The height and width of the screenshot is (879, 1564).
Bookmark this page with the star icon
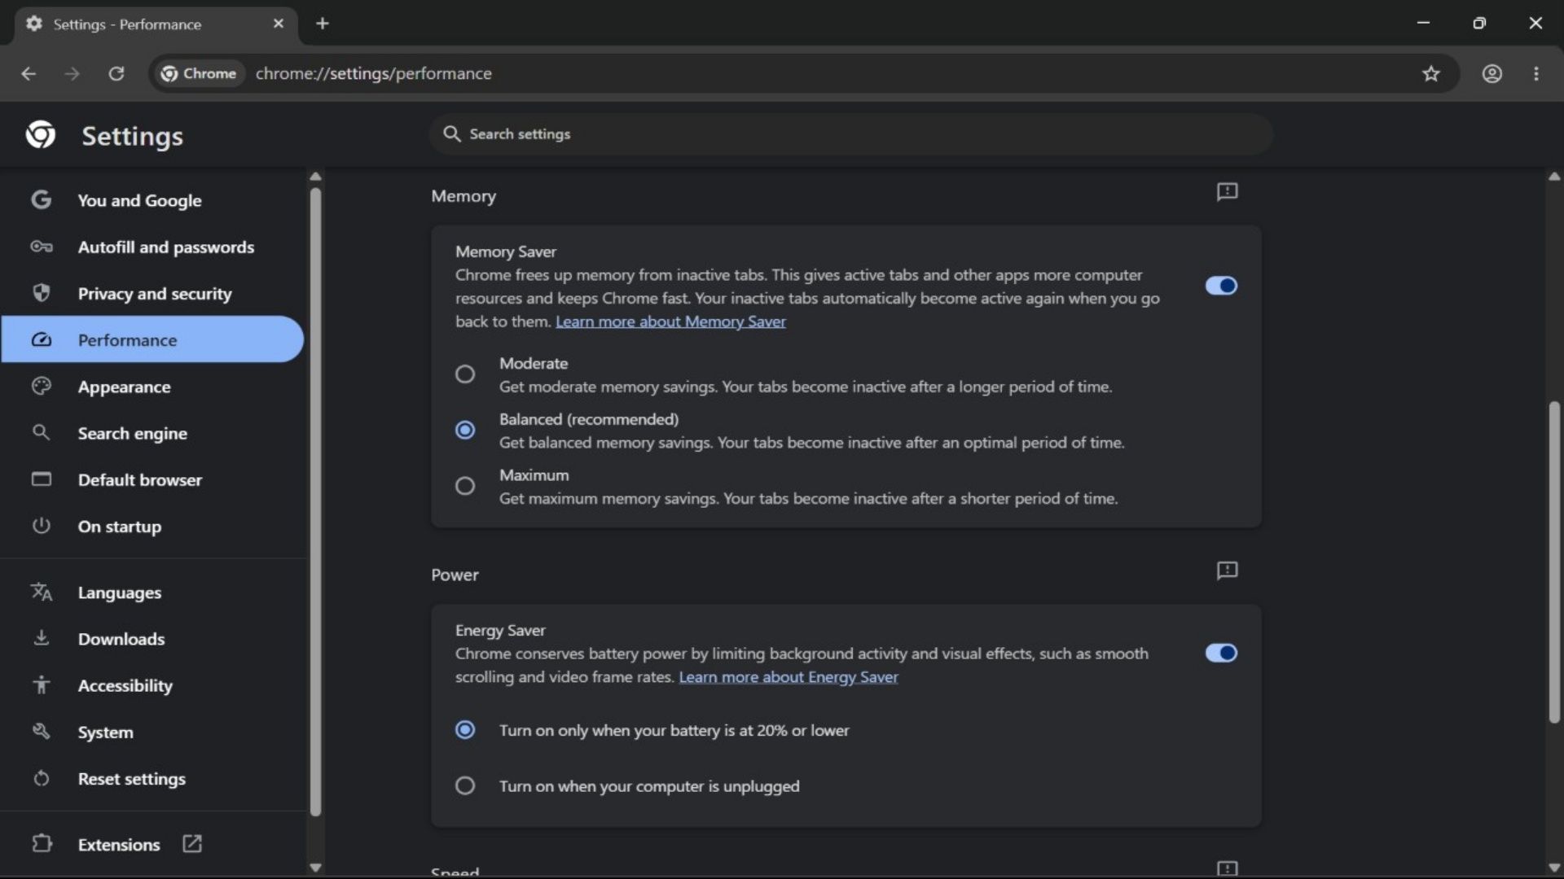click(x=1431, y=73)
